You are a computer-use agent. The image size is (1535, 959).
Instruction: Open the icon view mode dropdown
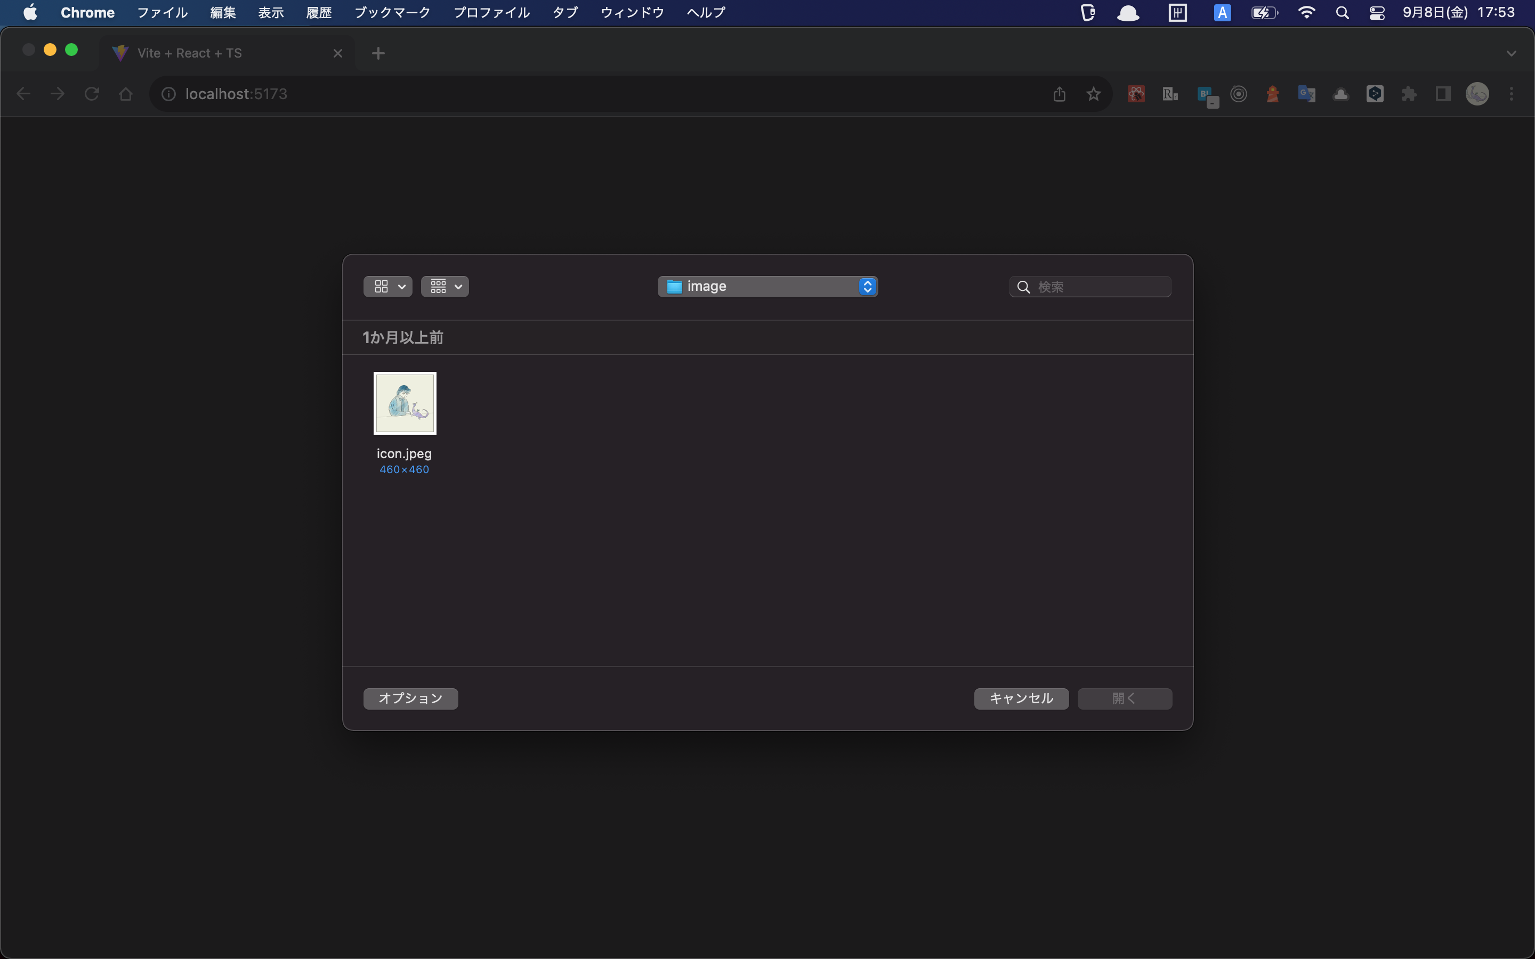point(387,287)
